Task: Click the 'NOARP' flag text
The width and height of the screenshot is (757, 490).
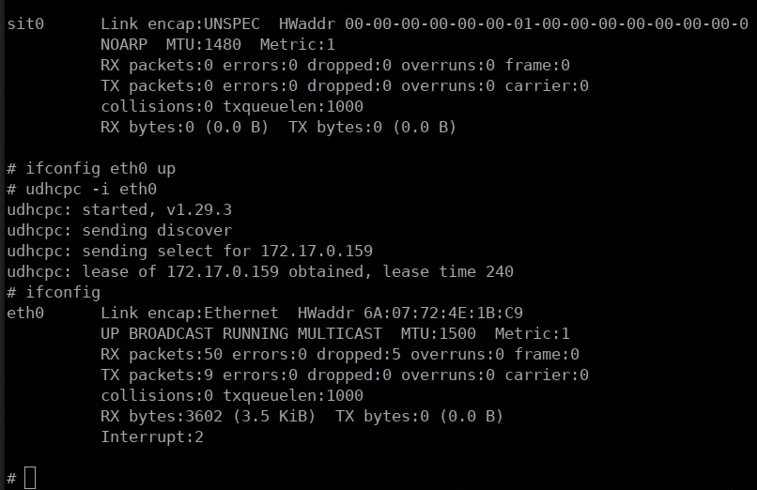Action: [x=124, y=44]
